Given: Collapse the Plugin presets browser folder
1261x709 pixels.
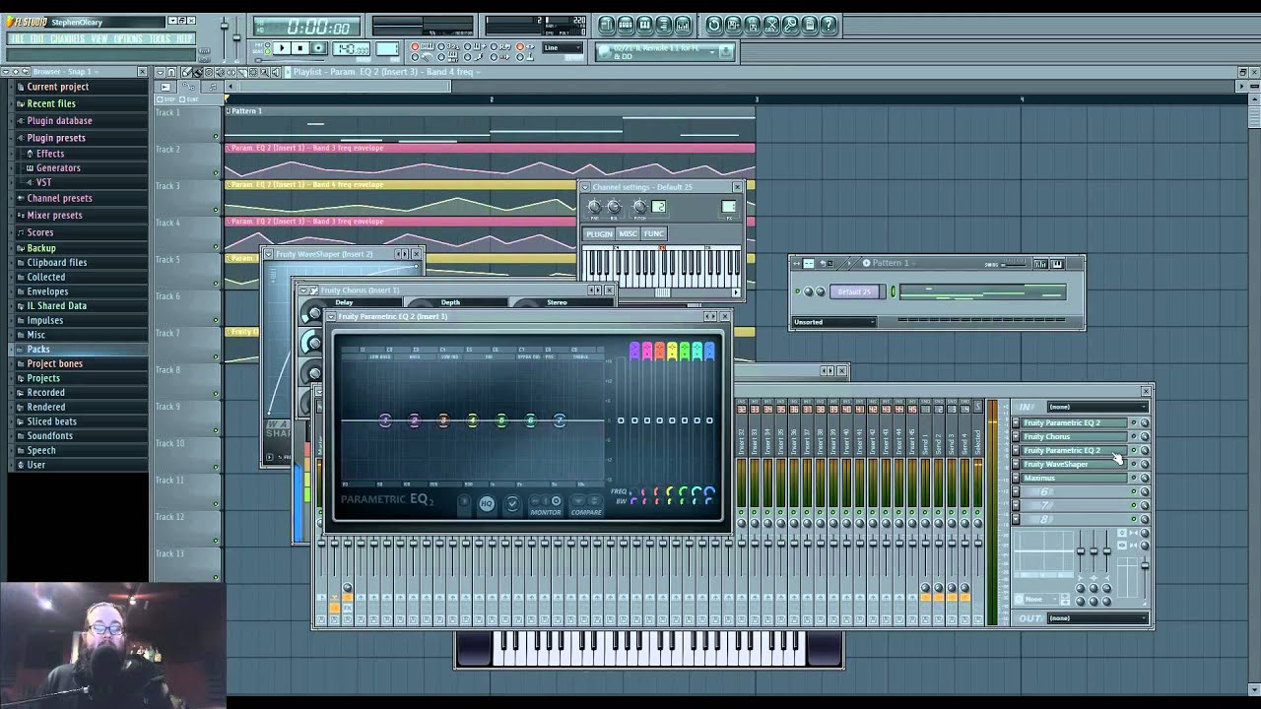Looking at the screenshot, I should click(56, 138).
